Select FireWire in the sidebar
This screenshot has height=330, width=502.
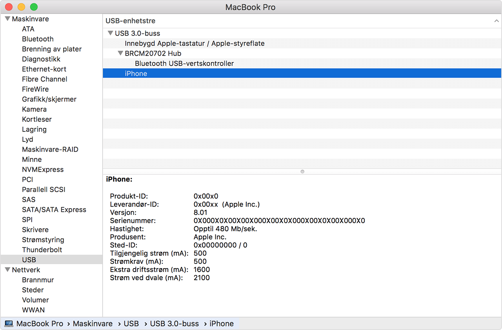tap(35, 89)
